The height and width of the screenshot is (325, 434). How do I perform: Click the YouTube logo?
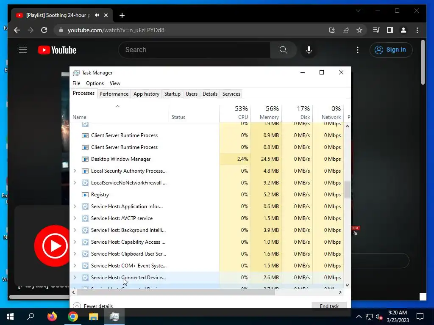(x=57, y=50)
